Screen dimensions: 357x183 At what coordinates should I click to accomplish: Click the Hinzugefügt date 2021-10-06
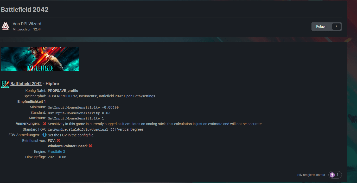click(57, 157)
